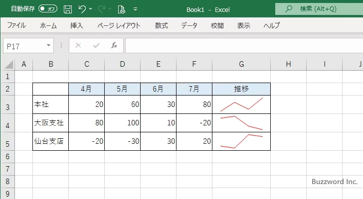Select the 本社 sparkline cell
This screenshot has height=199, width=363.
coord(241,104)
